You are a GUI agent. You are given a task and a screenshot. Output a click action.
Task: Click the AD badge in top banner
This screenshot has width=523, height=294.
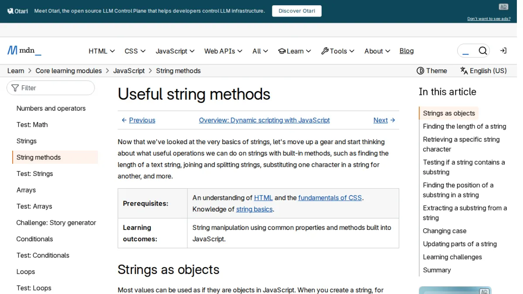point(503,7)
